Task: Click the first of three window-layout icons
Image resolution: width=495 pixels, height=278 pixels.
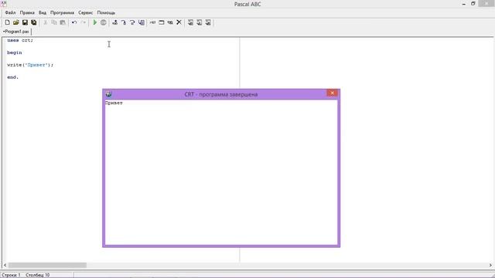Action: (191, 22)
